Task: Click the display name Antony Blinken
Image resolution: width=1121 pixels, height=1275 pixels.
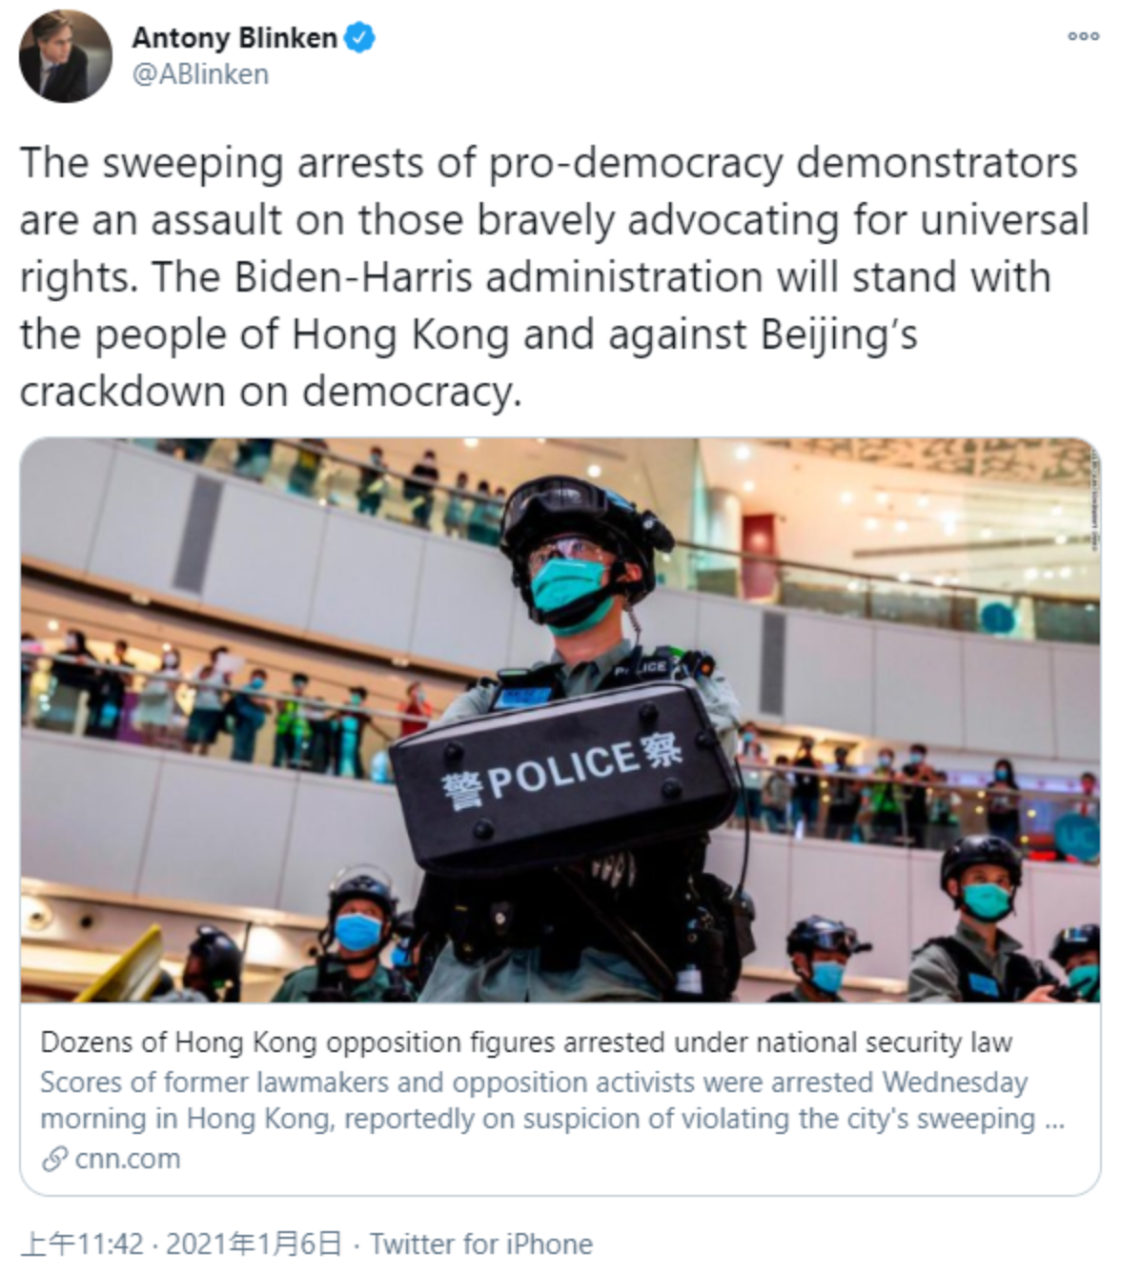Action: click(234, 38)
